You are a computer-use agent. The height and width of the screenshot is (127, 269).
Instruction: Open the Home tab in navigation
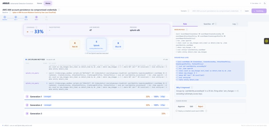coord(39,3)
